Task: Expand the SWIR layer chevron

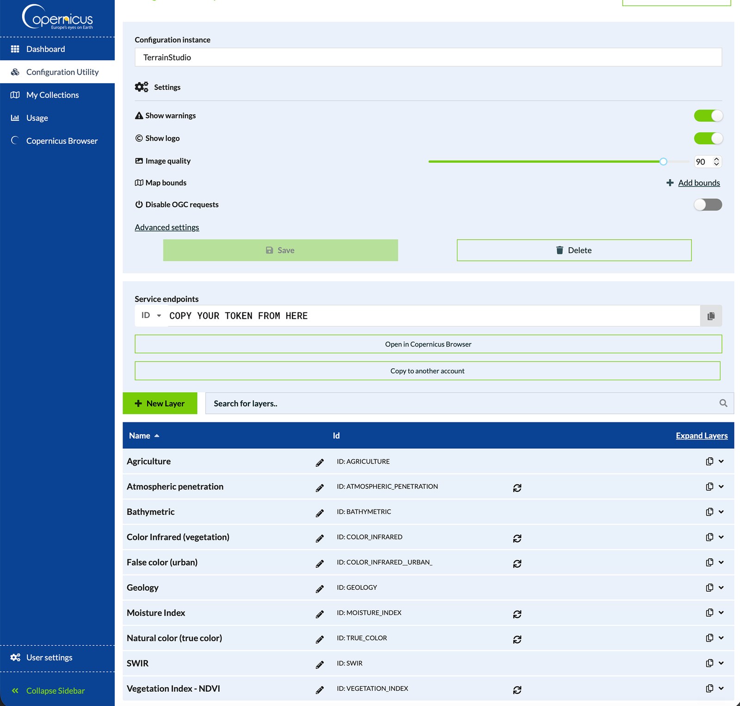Action: point(721,663)
